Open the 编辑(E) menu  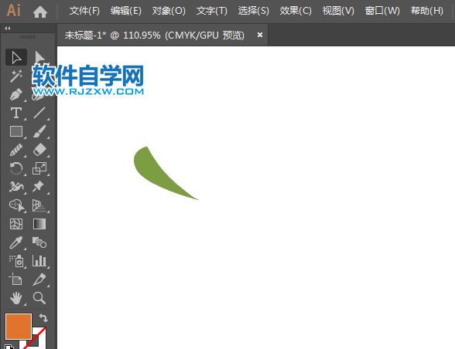tap(126, 11)
